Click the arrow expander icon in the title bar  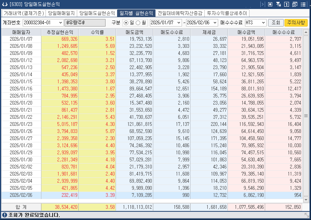pos(263,4)
